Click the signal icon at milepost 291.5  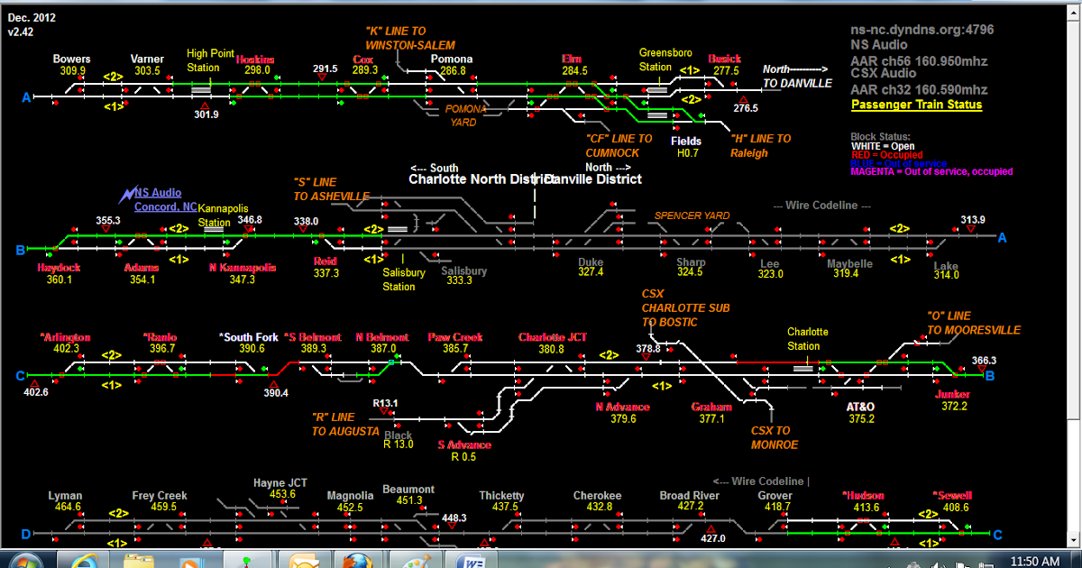click(x=323, y=77)
